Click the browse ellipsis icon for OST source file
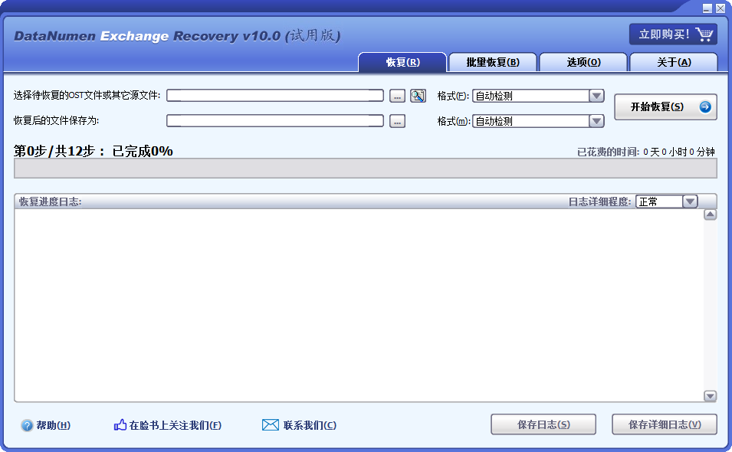 [x=396, y=95]
